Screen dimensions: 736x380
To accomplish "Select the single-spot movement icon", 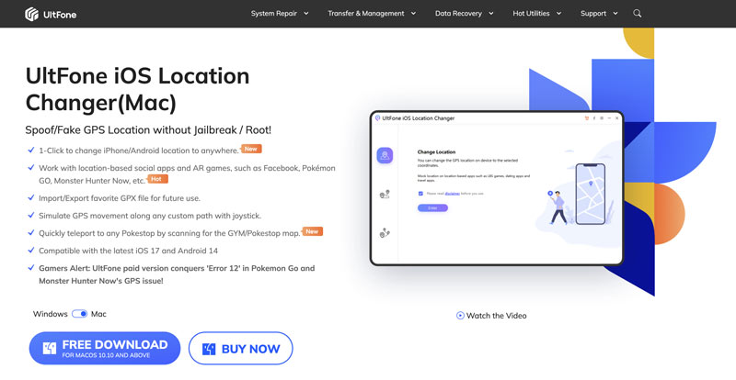I will pos(385,195).
